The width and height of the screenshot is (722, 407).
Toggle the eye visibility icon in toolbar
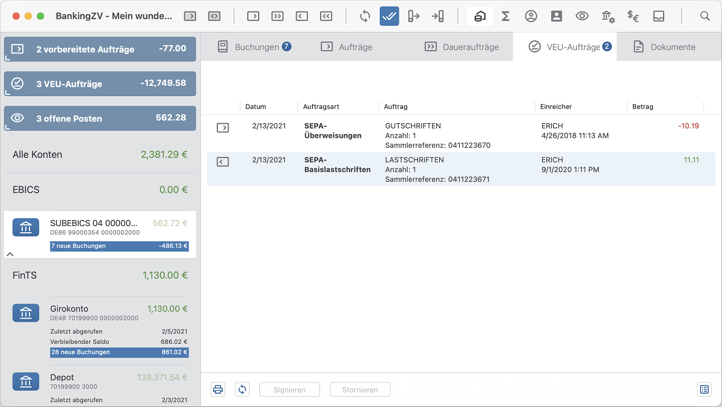pos(582,16)
